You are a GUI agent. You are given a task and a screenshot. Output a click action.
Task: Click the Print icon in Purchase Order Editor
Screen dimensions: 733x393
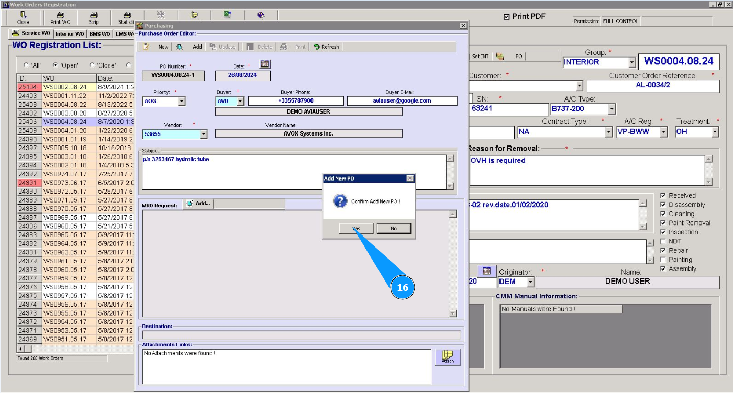(283, 47)
